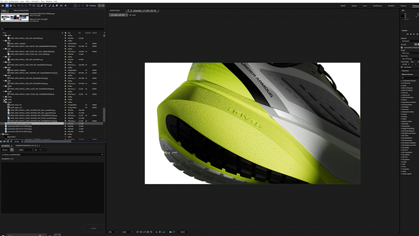Open the Composition menu

tap(14, 1)
